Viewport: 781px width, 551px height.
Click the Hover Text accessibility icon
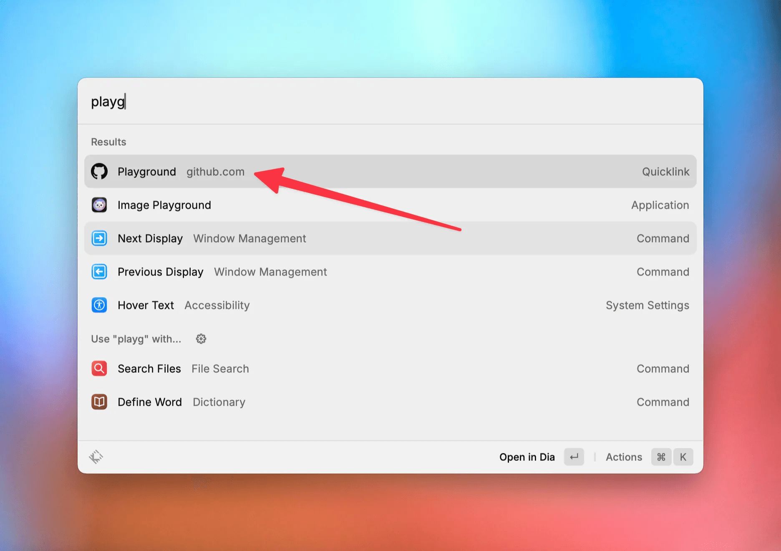[x=99, y=305]
